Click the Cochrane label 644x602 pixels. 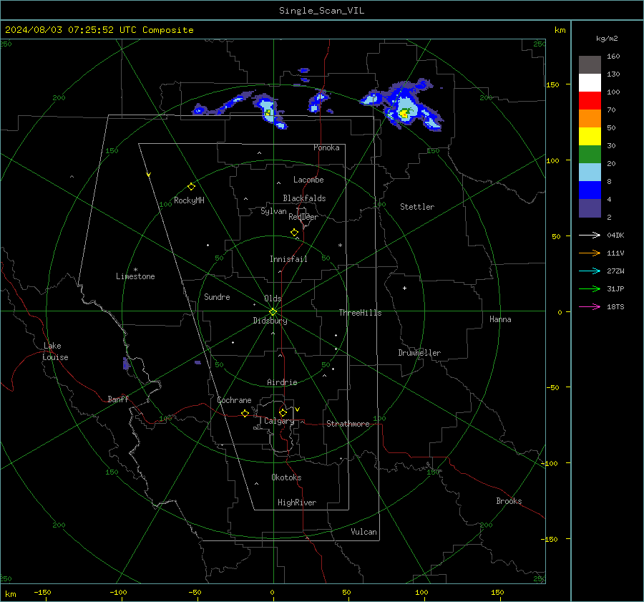[x=234, y=400]
